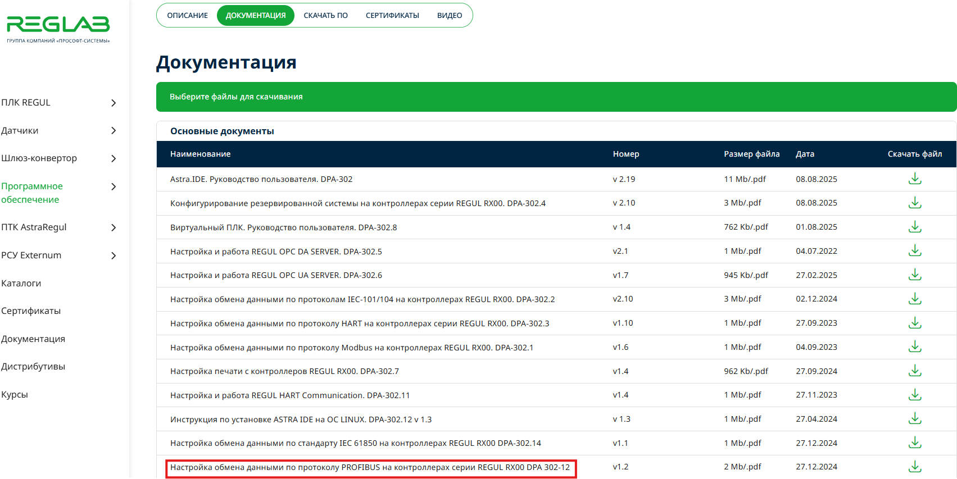Download the IEC-101/104 protocol setup PDF

click(x=914, y=299)
